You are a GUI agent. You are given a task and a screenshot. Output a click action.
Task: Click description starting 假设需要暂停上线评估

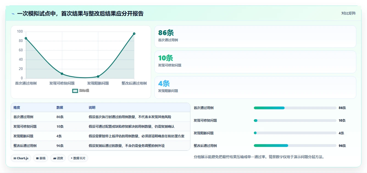tap(137, 136)
